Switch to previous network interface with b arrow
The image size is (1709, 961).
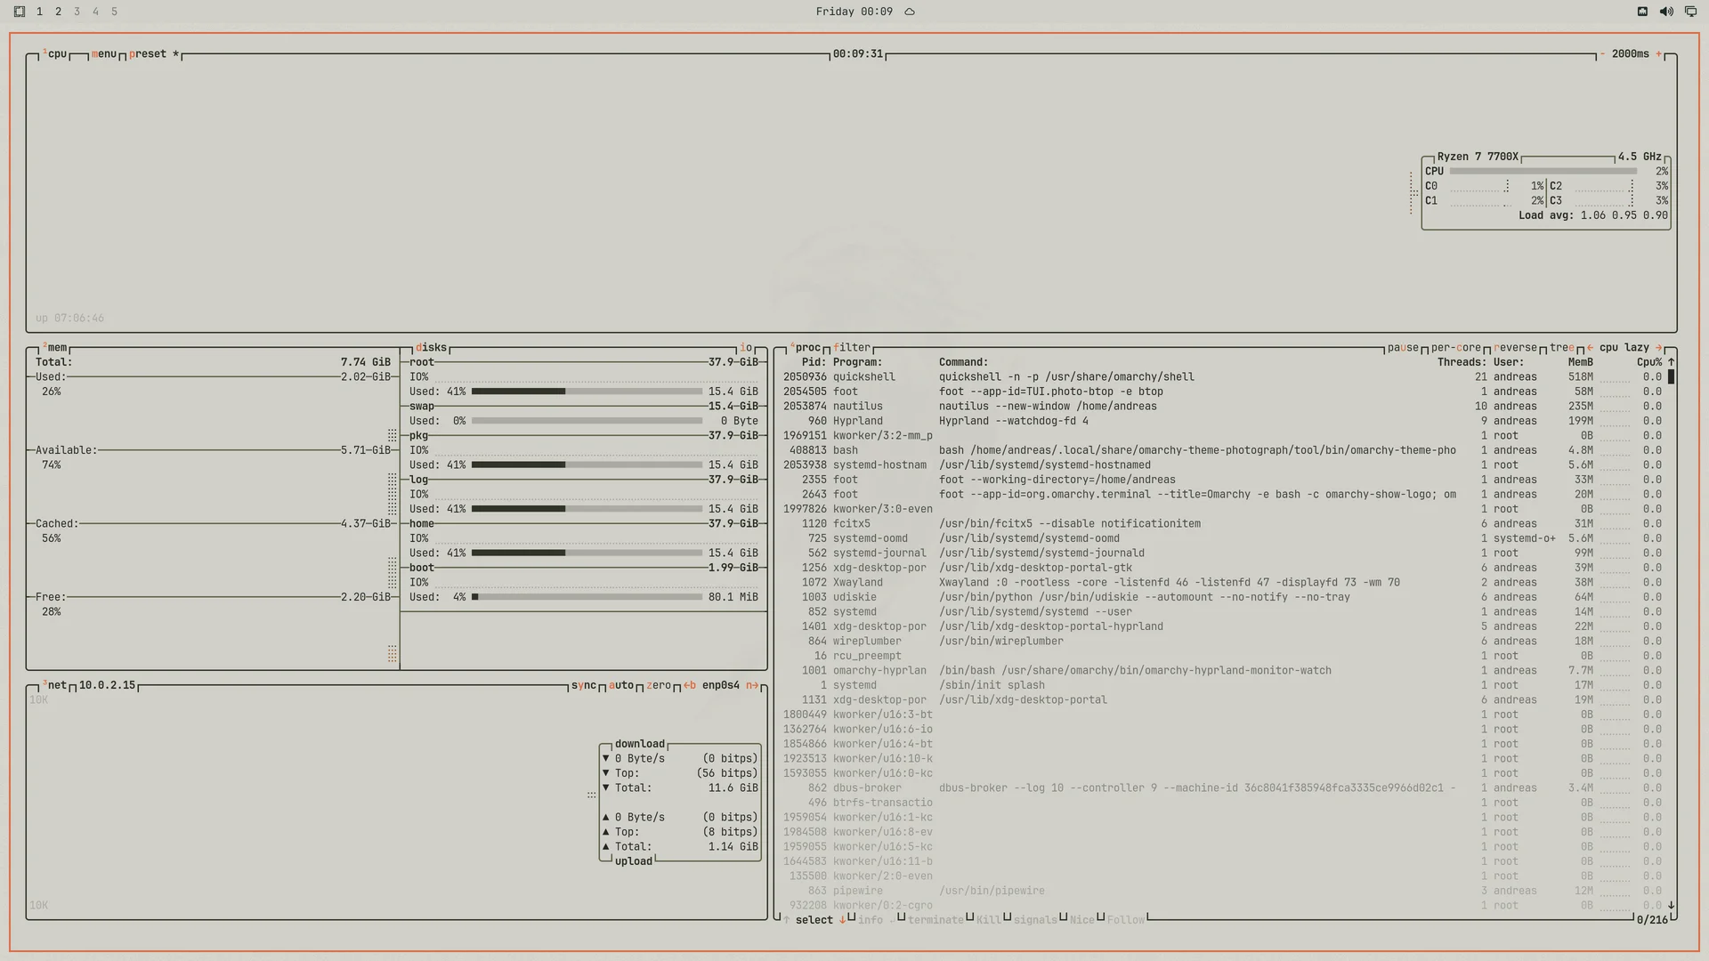click(690, 685)
